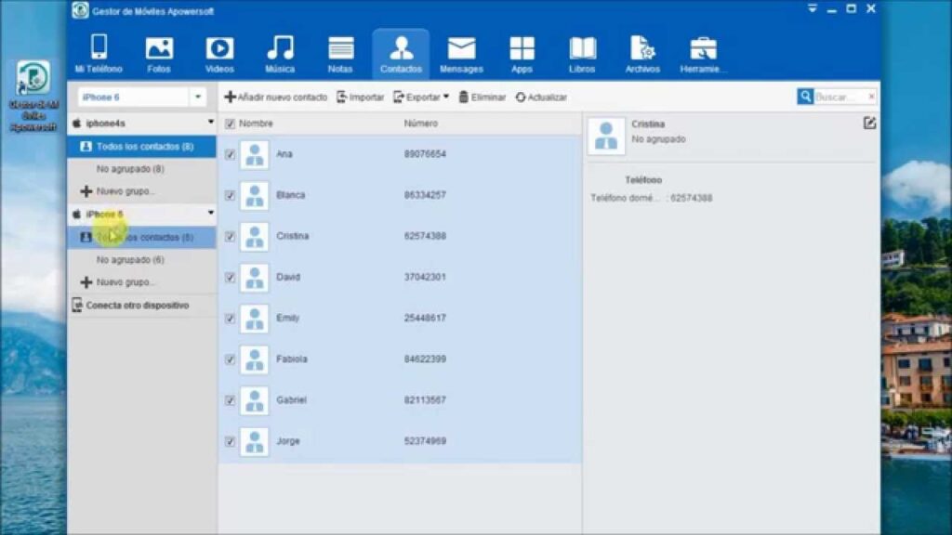Uncheck the checkbox next to Ana
This screenshot has height=535, width=952.
(230, 155)
